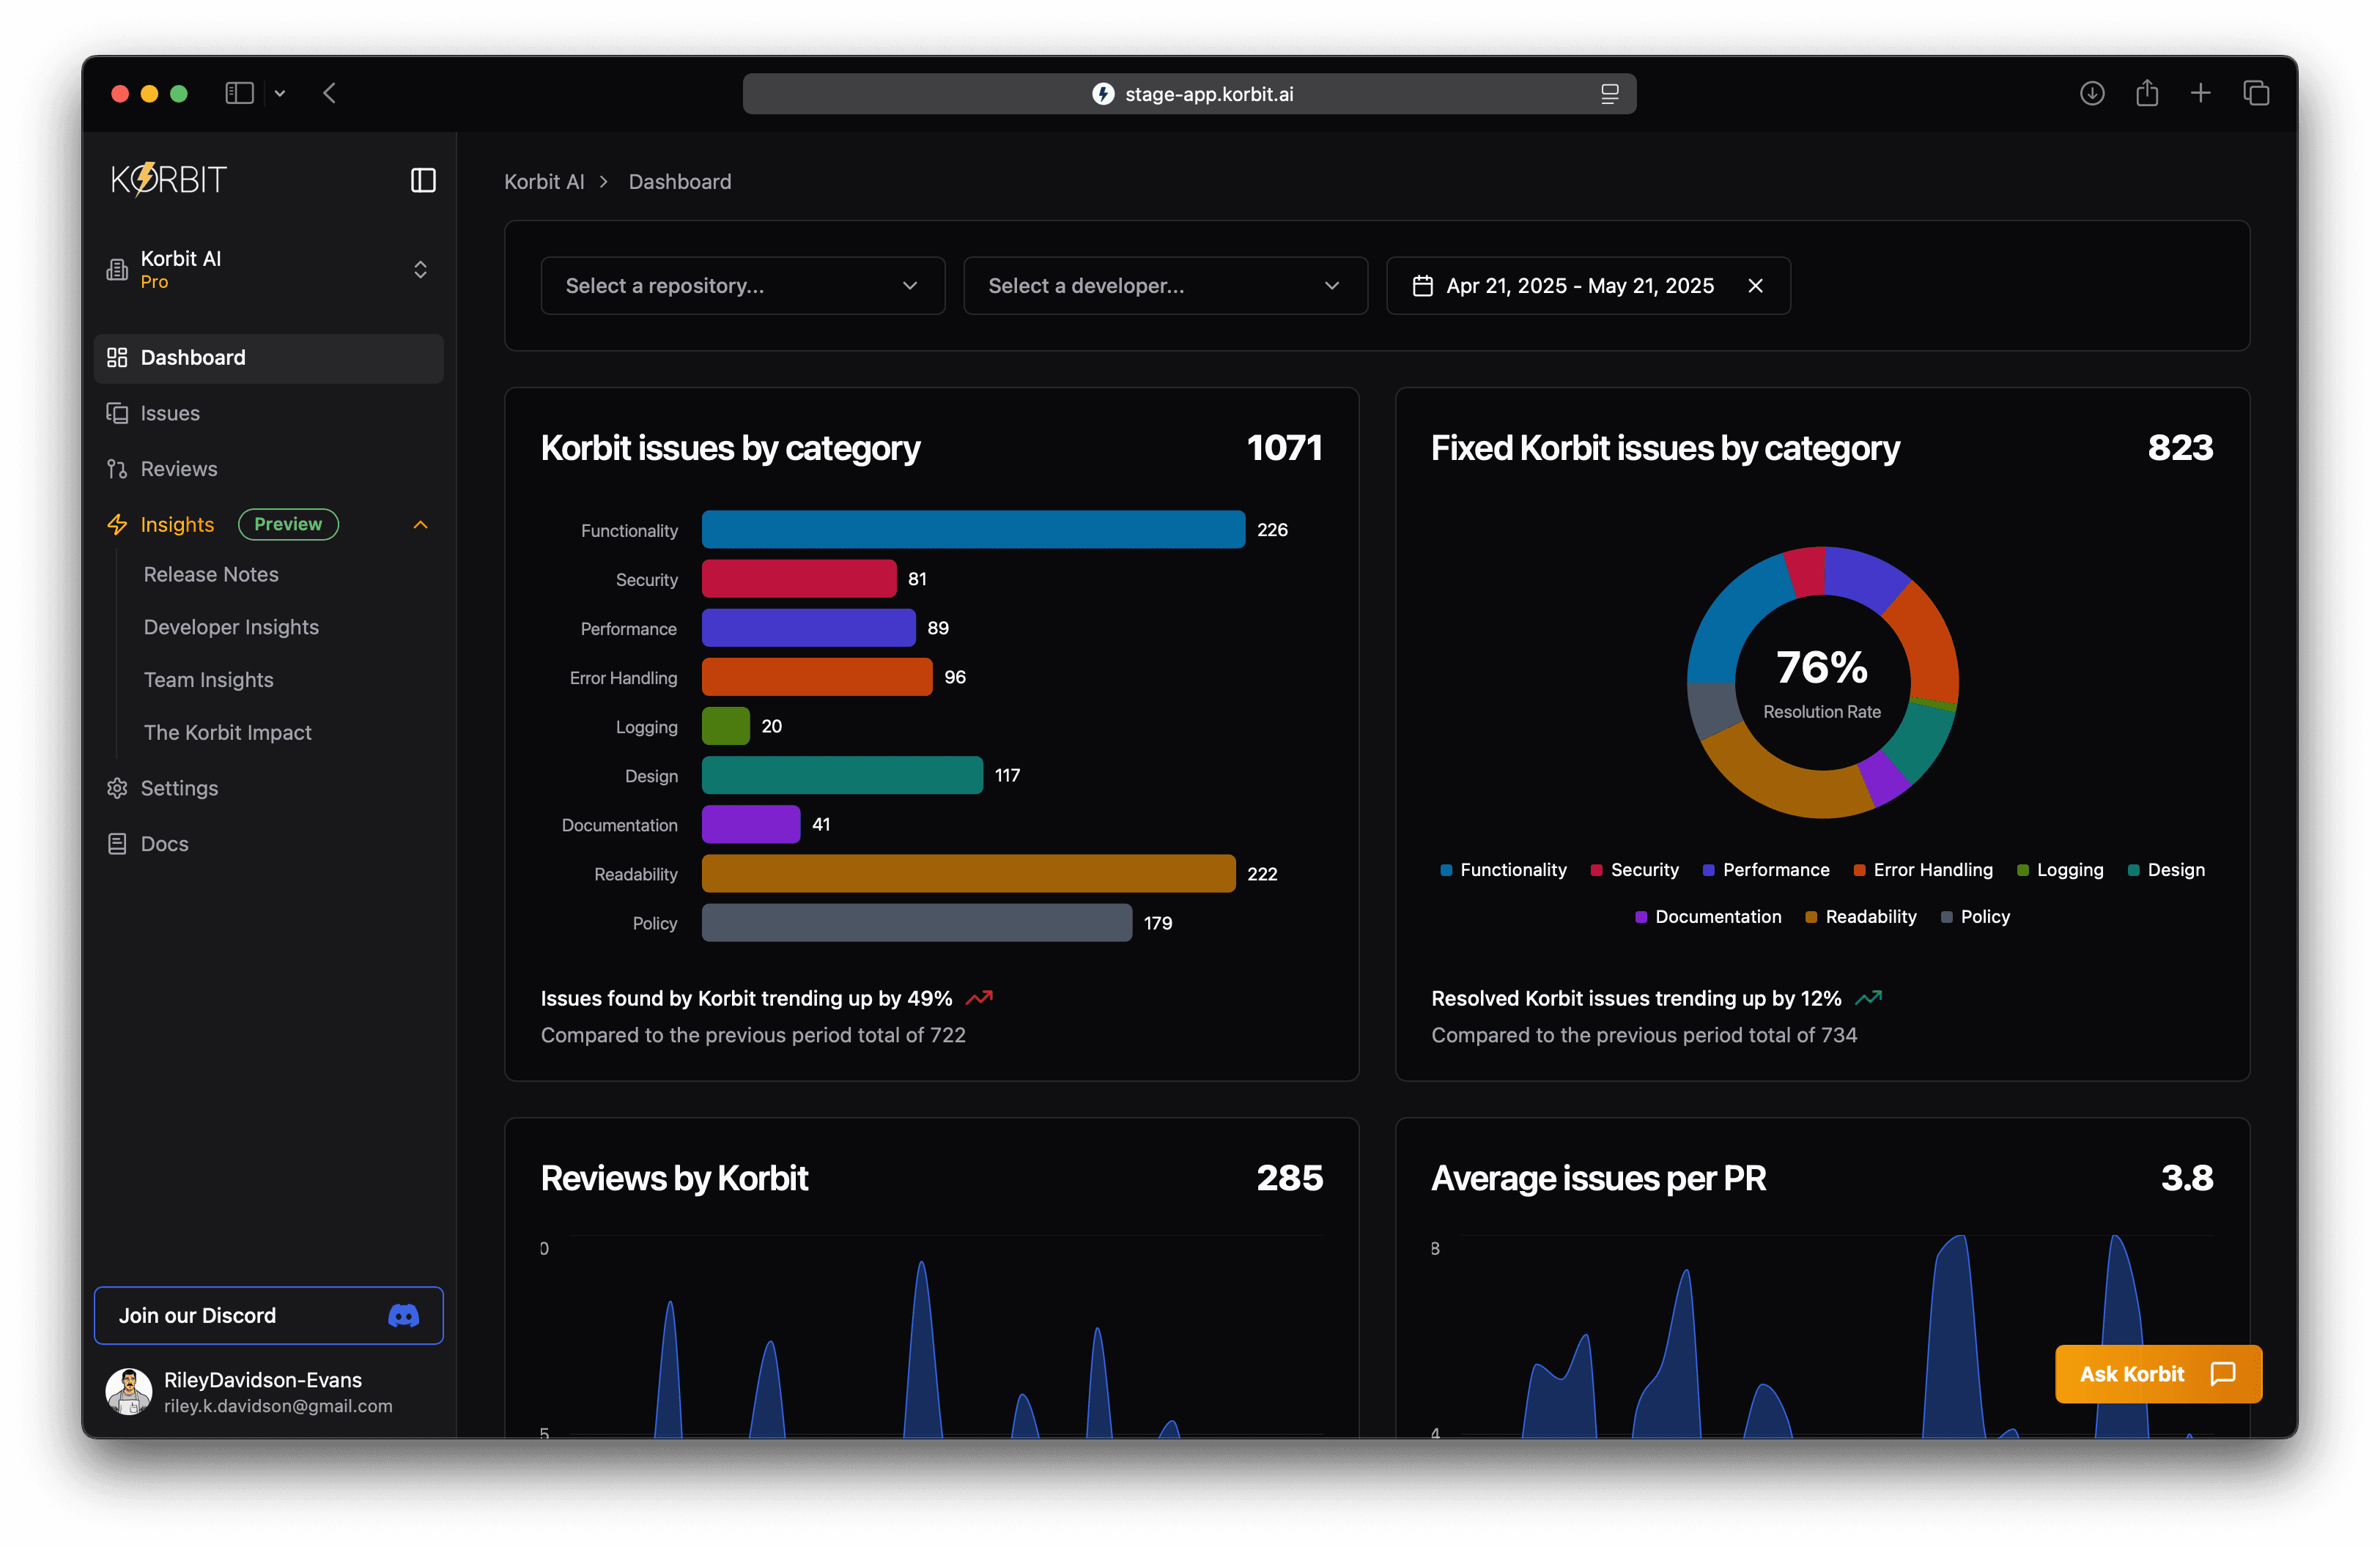This screenshot has width=2380, height=1547.
Task: Click the Functionality bar in issues chart
Action: (973, 530)
